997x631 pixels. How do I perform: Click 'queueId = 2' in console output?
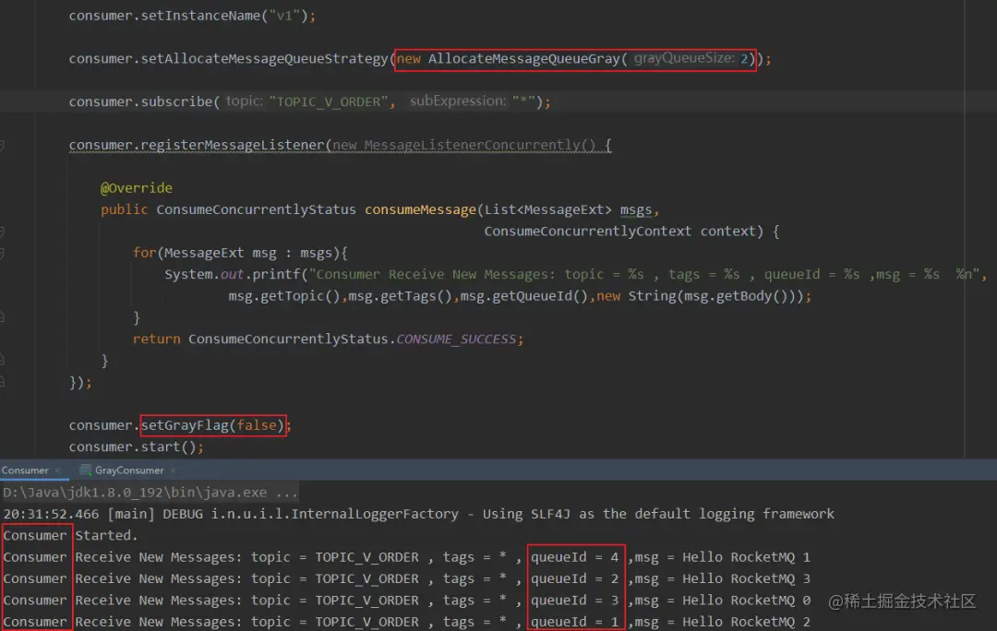point(575,579)
